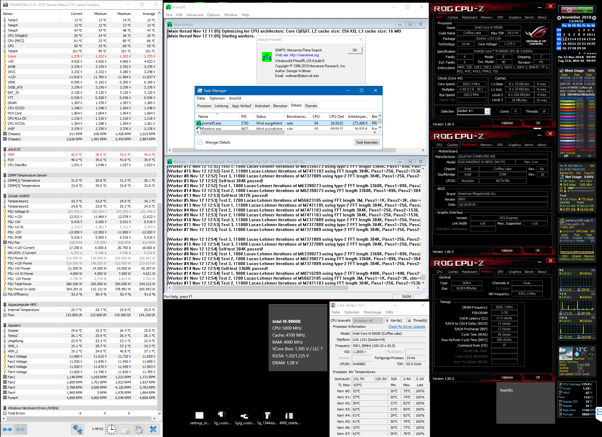
Task: Click green standby button in sidebar gadget
Action: [x=585, y=10]
